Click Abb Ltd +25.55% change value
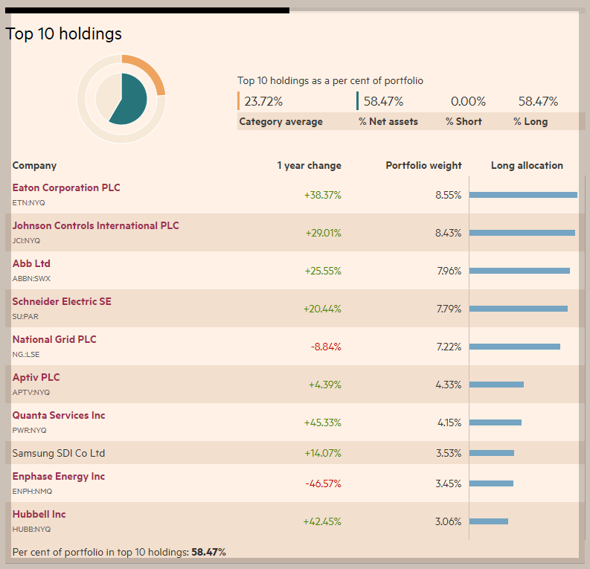The height and width of the screenshot is (569, 590). click(x=323, y=271)
